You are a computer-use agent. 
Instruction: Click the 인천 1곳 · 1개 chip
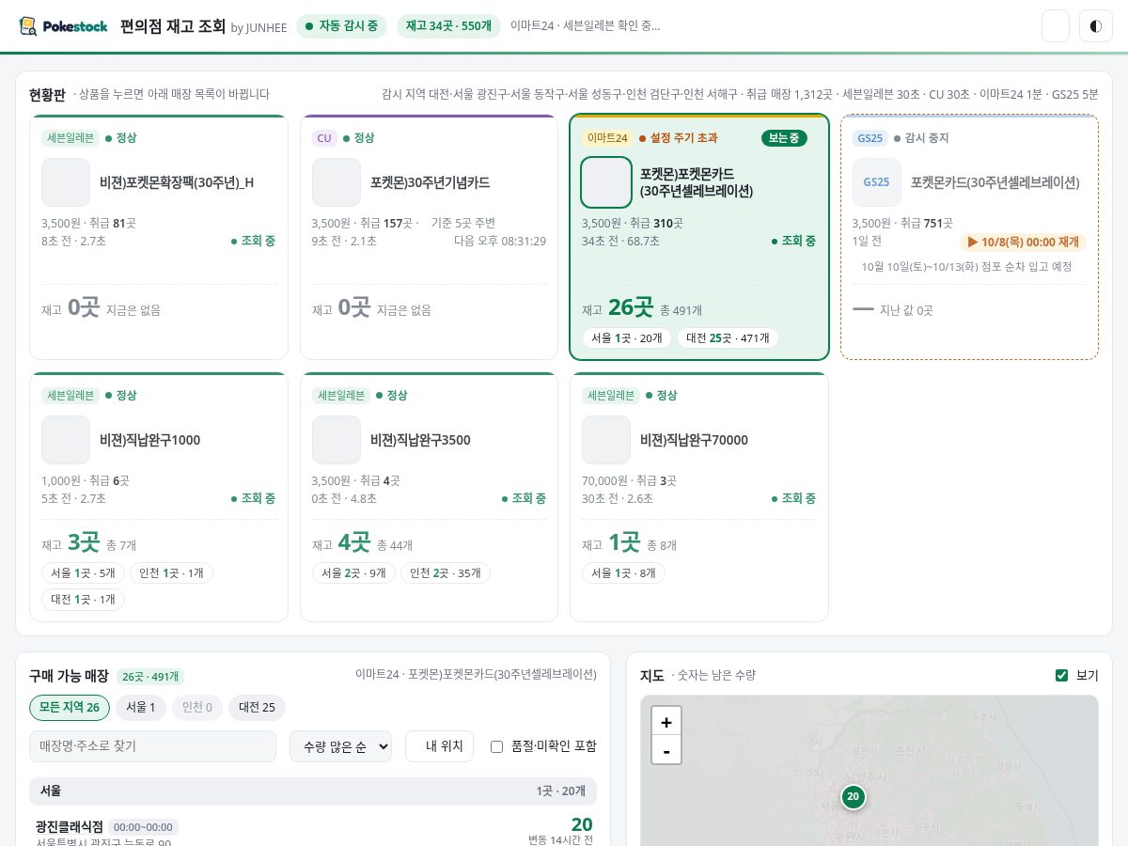point(171,572)
